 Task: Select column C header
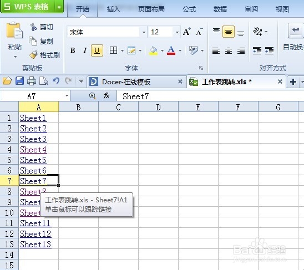pos(119,107)
